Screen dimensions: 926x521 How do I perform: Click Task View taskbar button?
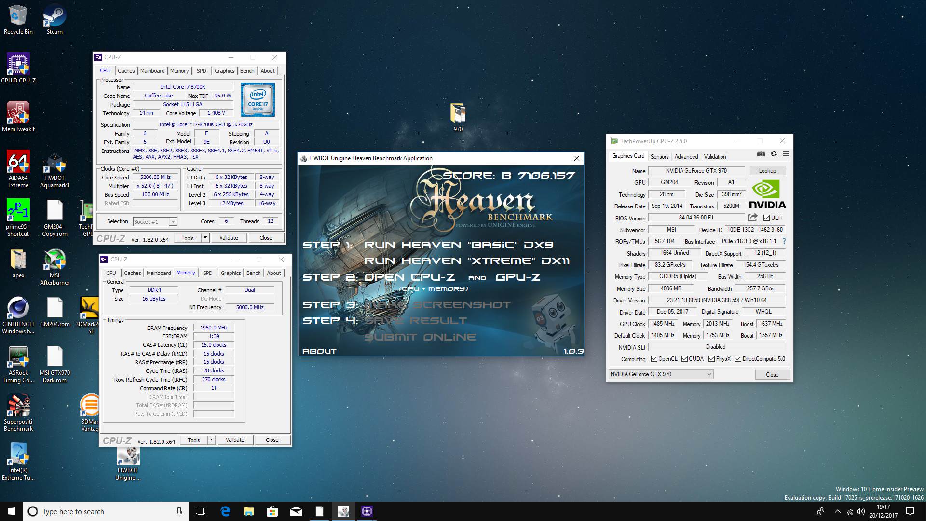(x=201, y=511)
